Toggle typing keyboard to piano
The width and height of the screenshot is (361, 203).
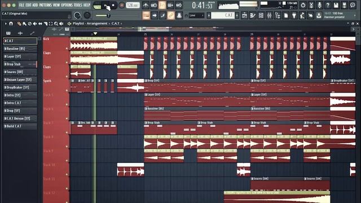[x=146, y=15]
